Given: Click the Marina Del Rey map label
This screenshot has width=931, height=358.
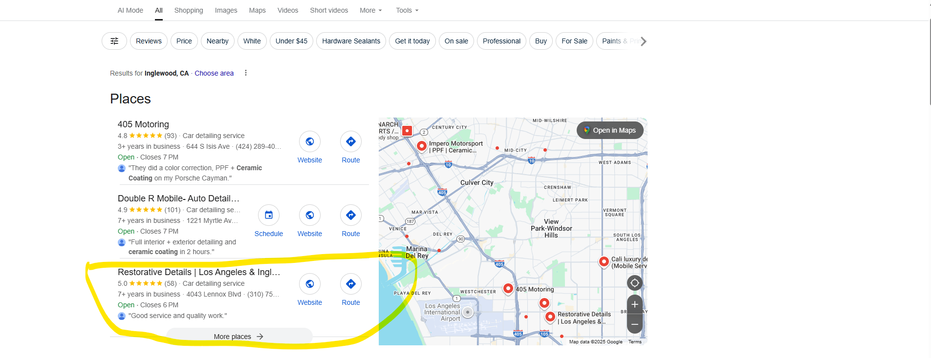Looking at the screenshot, I should (x=417, y=252).
